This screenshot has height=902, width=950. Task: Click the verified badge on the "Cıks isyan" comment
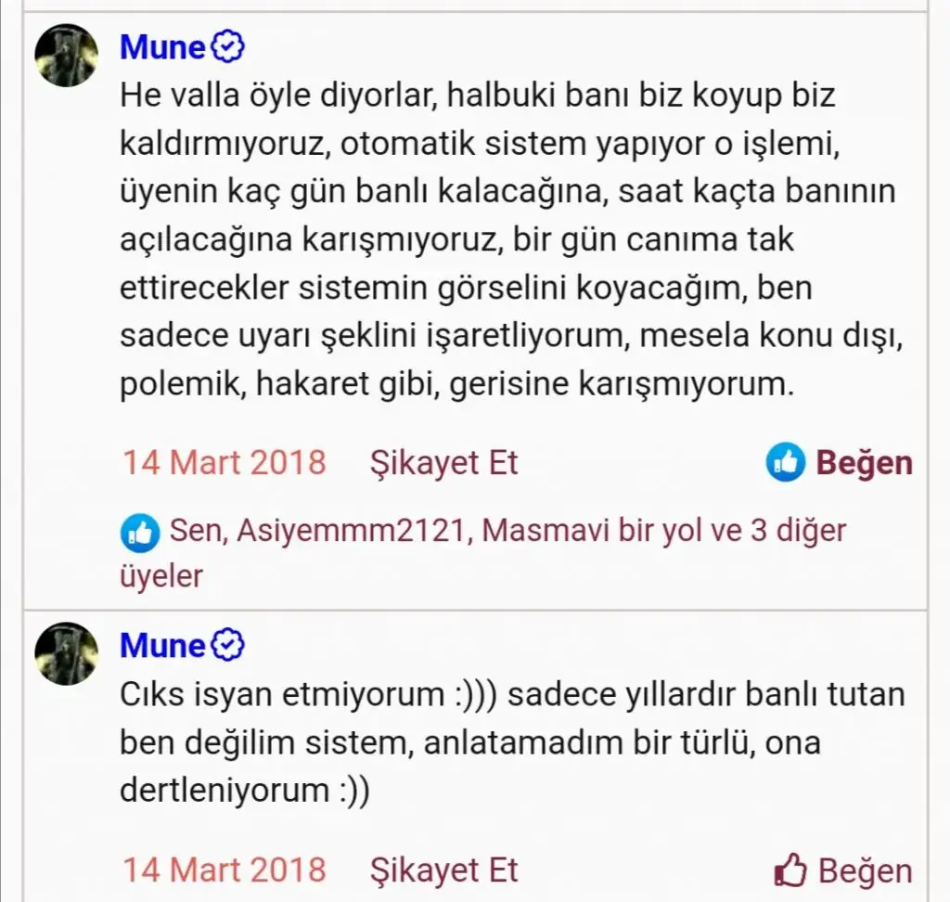(228, 644)
